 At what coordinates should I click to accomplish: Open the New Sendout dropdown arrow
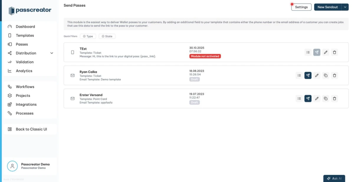coord(345,7)
